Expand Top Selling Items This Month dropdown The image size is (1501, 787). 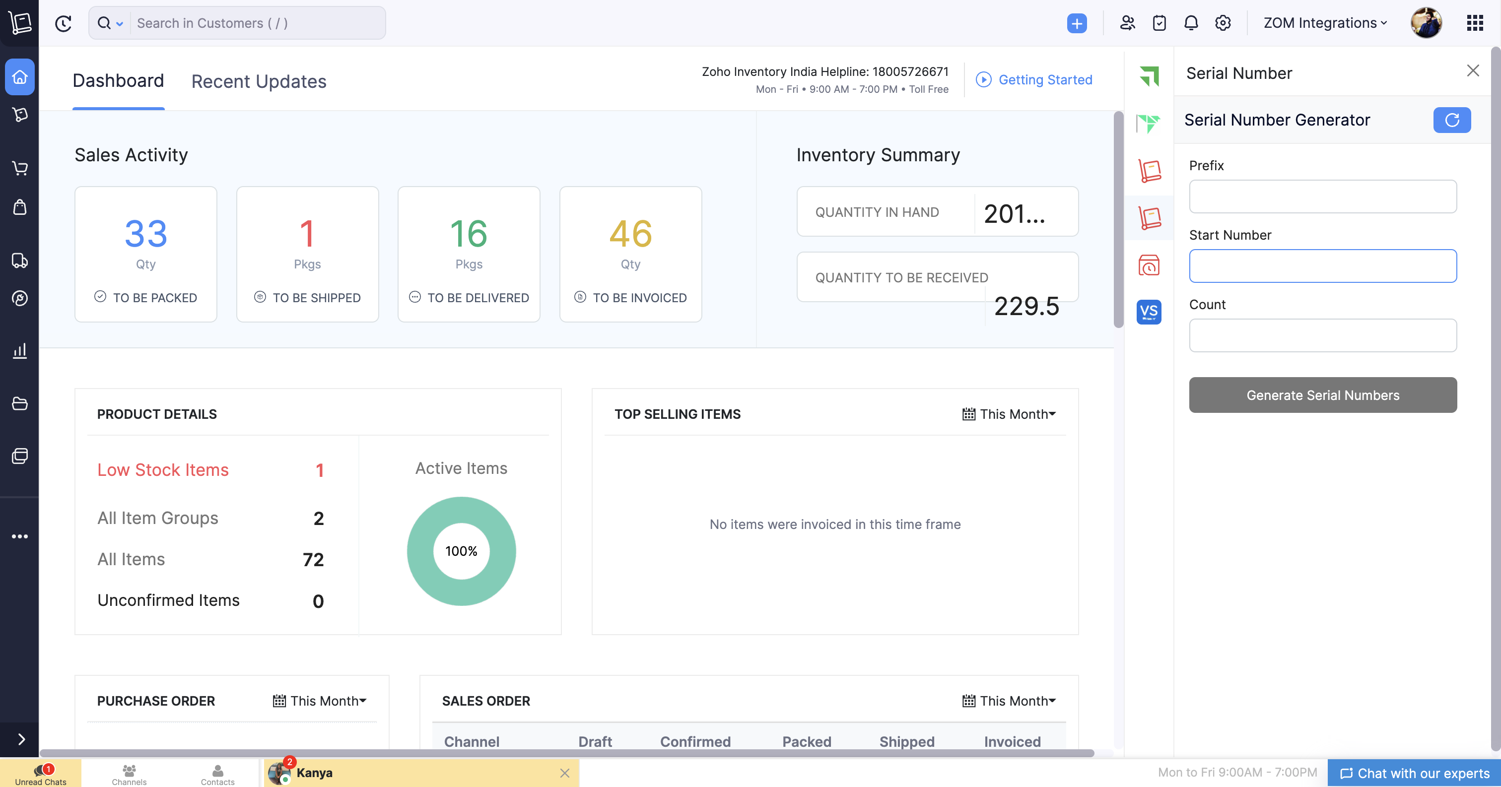(x=1009, y=414)
